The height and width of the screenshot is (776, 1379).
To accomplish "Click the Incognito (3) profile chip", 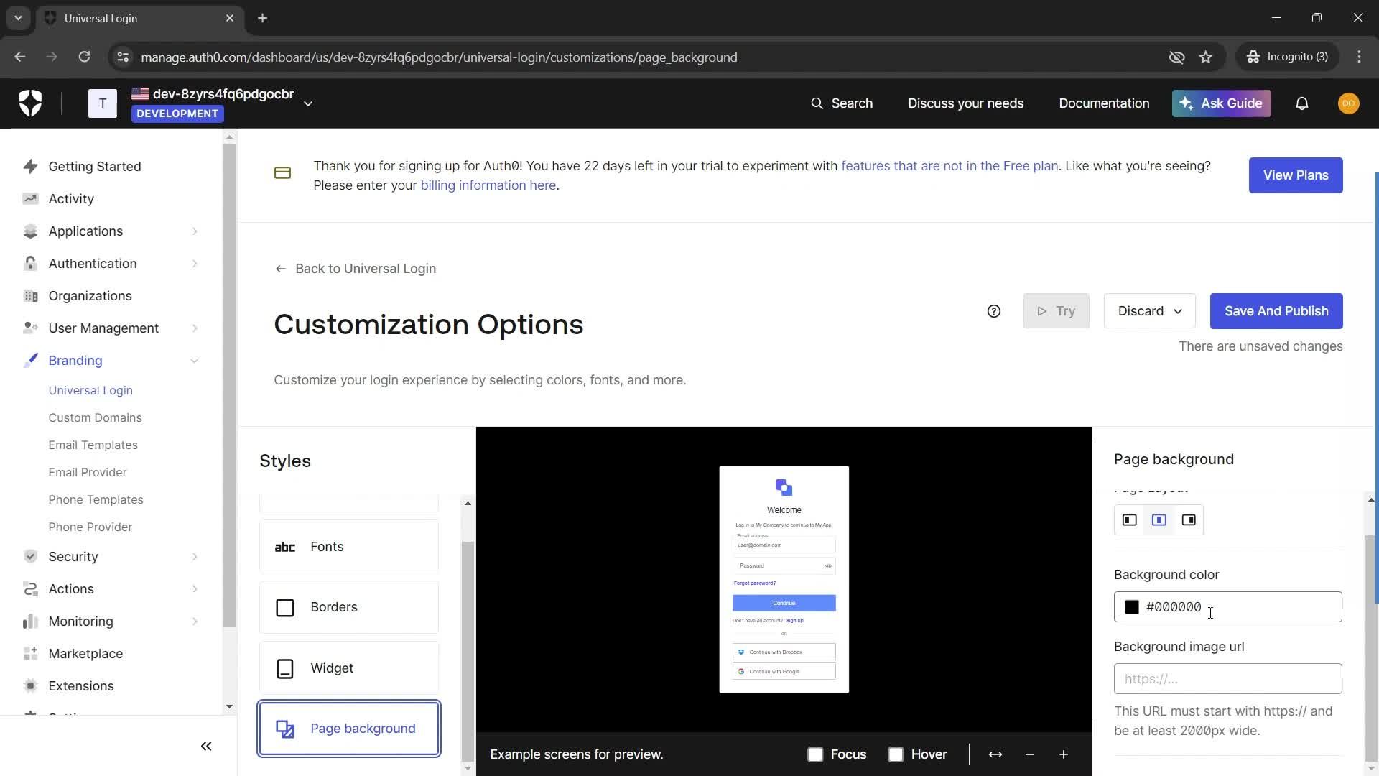I will tap(1287, 57).
